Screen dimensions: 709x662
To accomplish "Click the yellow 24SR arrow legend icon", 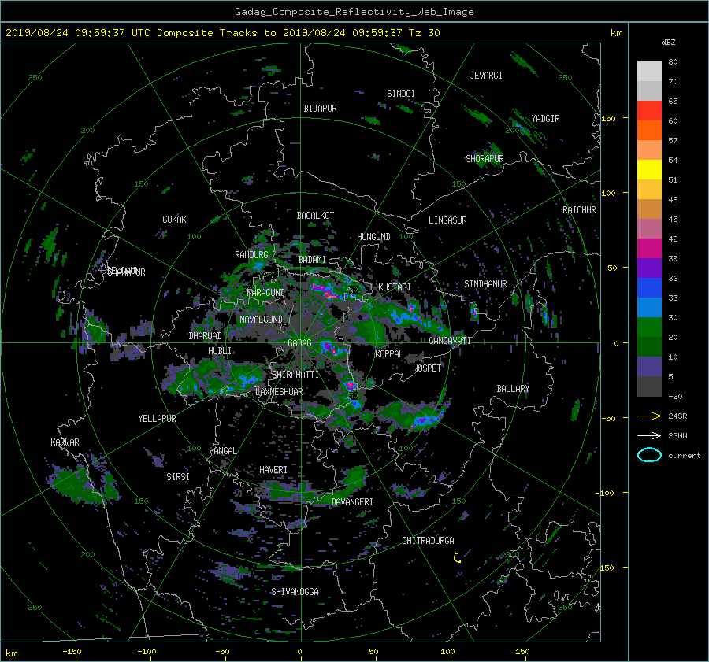I will coord(649,416).
